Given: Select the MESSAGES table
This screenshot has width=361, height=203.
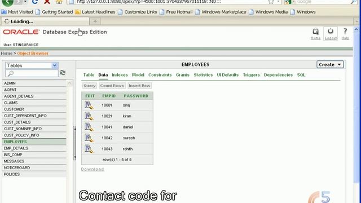Looking at the screenshot, I should [34, 161].
